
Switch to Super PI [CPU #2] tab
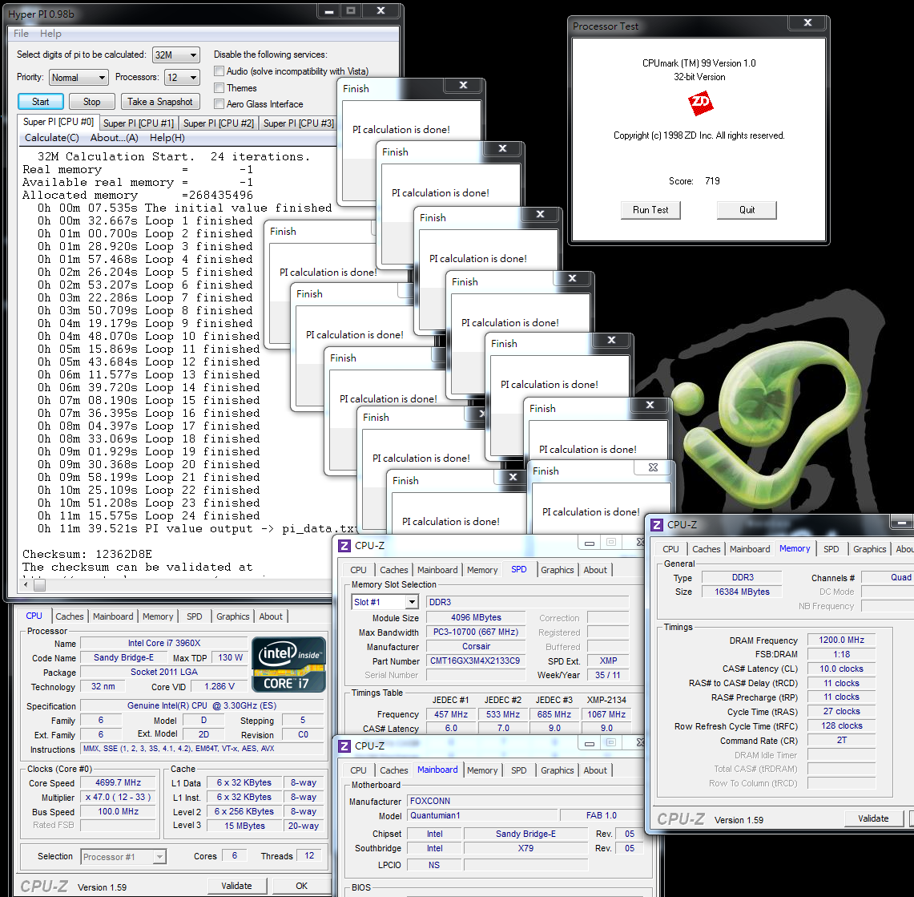(x=219, y=123)
